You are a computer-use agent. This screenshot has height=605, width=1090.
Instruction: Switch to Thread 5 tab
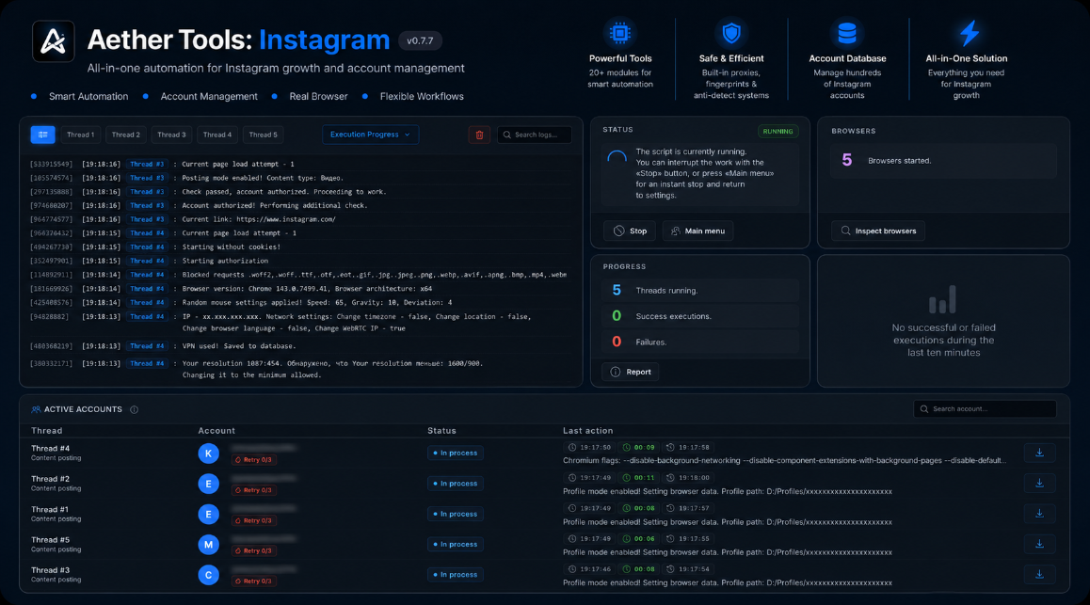pyautogui.click(x=264, y=135)
